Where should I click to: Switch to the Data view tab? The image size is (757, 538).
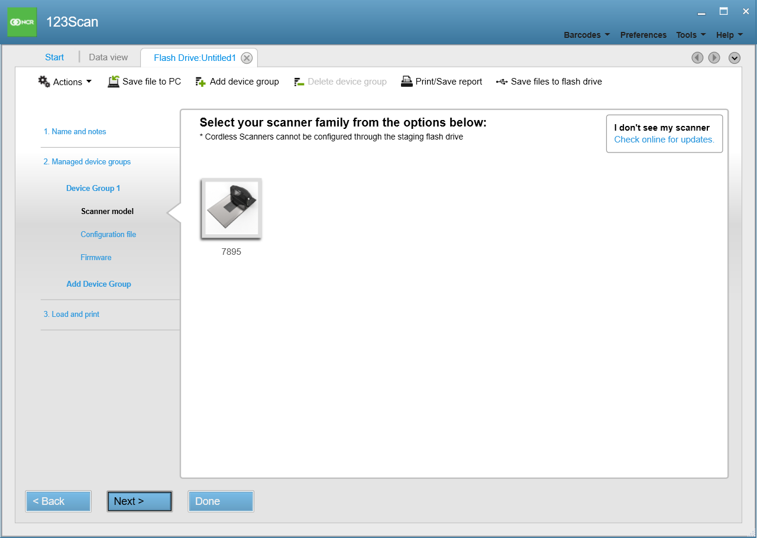[108, 57]
